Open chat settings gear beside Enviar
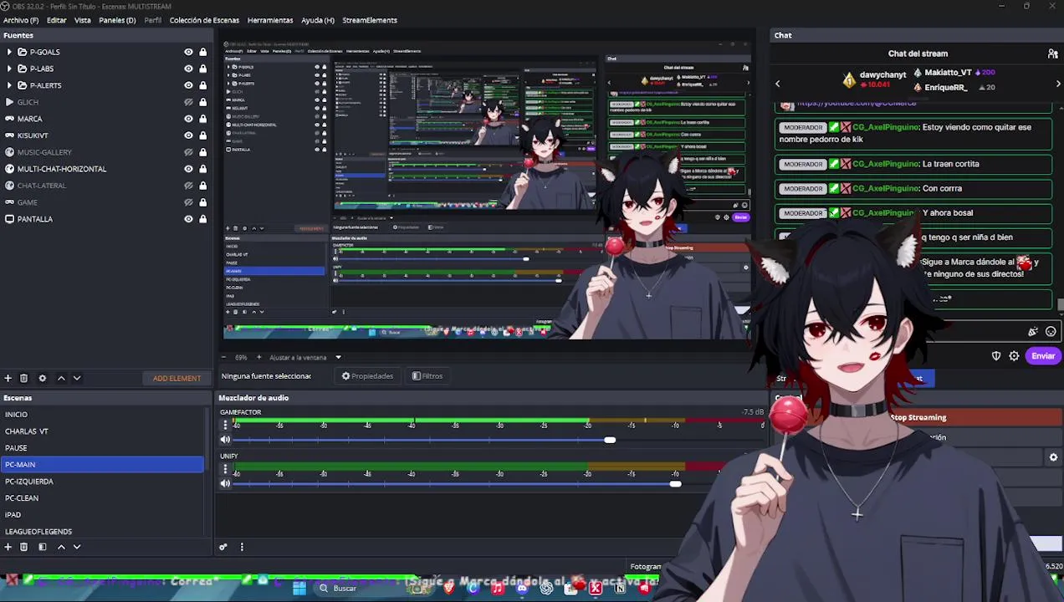 [1014, 356]
